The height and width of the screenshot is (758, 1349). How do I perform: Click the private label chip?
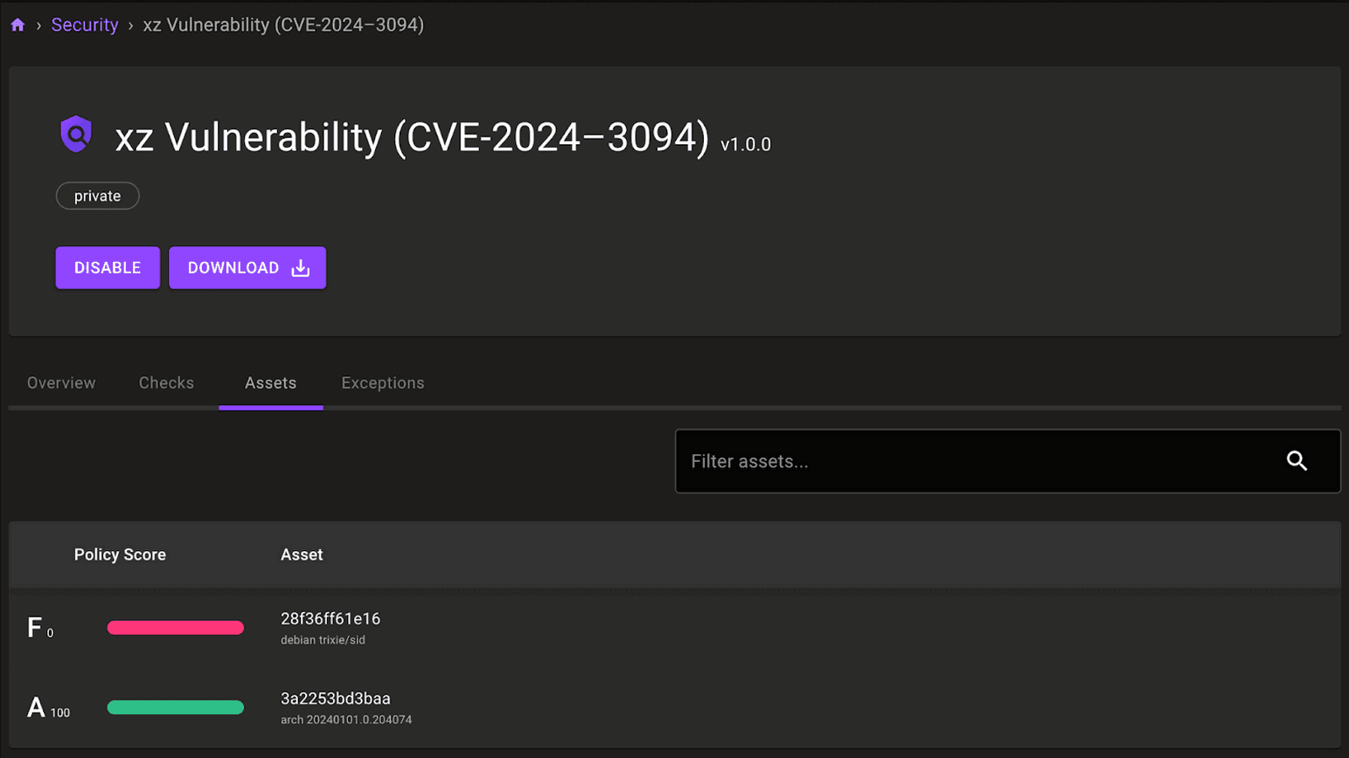click(97, 196)
